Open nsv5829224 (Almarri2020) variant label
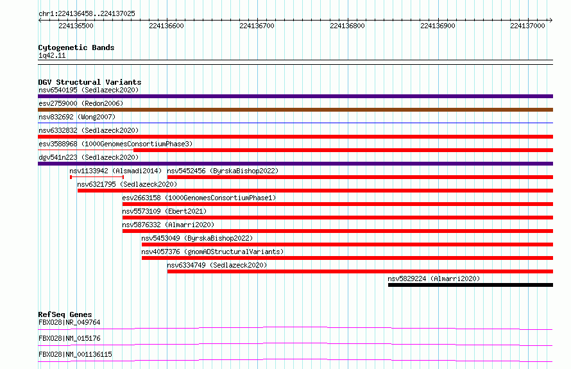 point(434,279)
